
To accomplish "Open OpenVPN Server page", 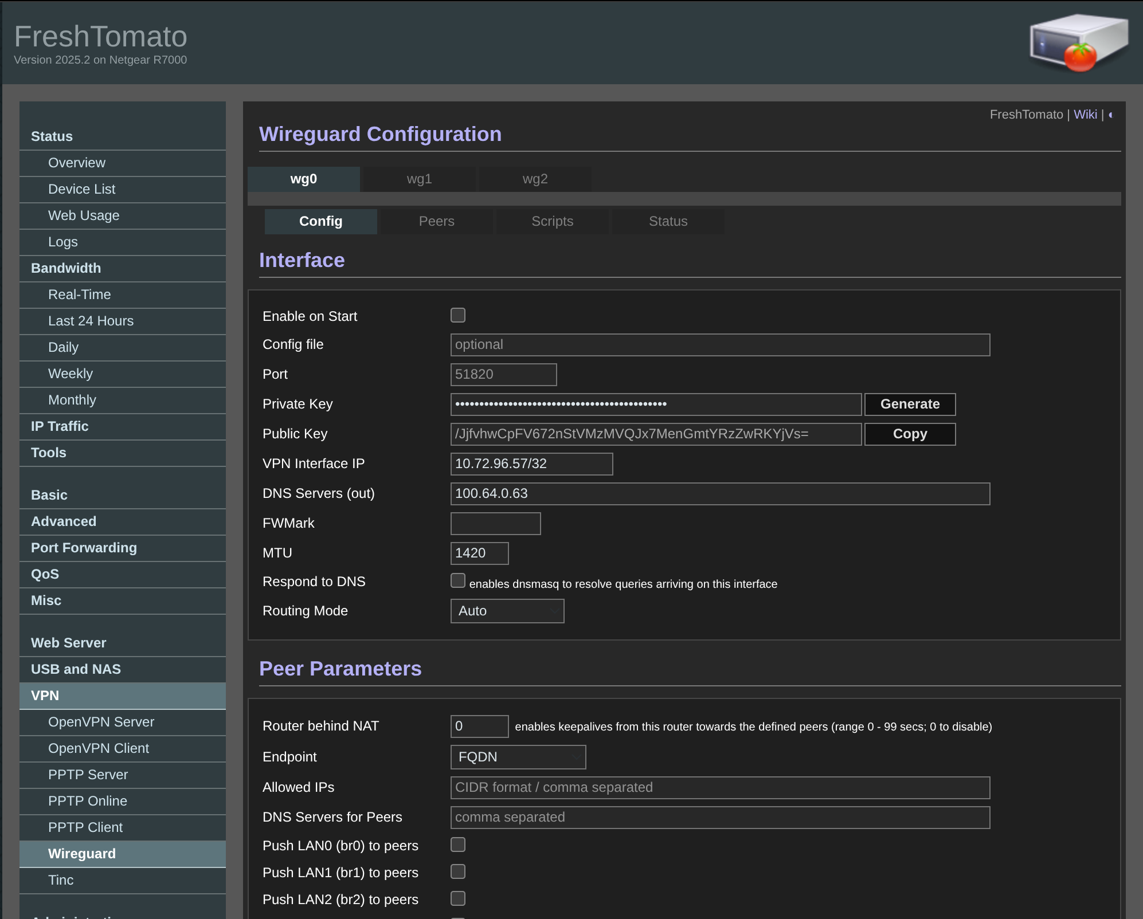I will click(x=123, y=722).
